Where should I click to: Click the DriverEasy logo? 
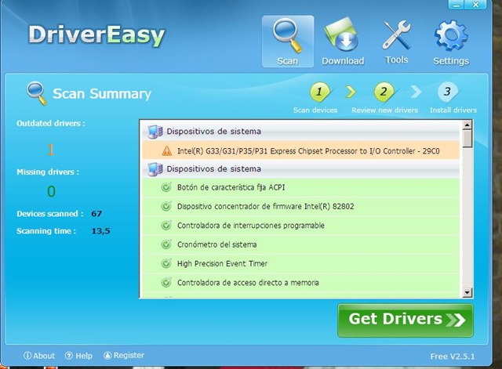point(96,35)
